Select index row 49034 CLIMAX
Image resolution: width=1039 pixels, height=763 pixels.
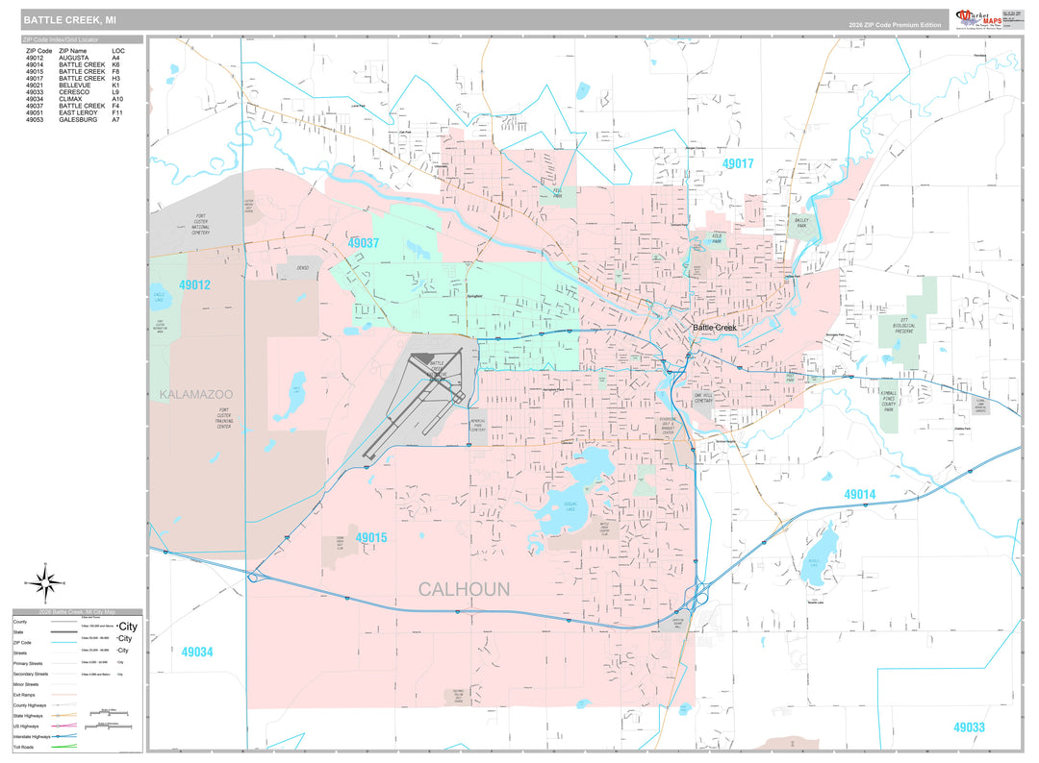pyautogui.click(x=74, y=99)
